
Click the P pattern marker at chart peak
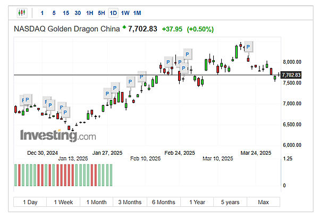[248, 47]
